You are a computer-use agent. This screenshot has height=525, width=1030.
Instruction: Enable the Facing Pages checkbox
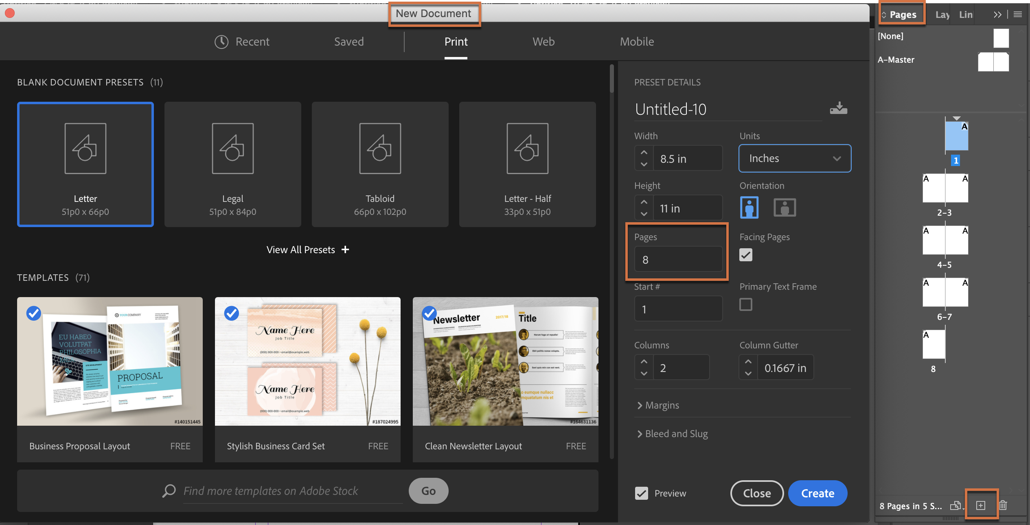745,254
